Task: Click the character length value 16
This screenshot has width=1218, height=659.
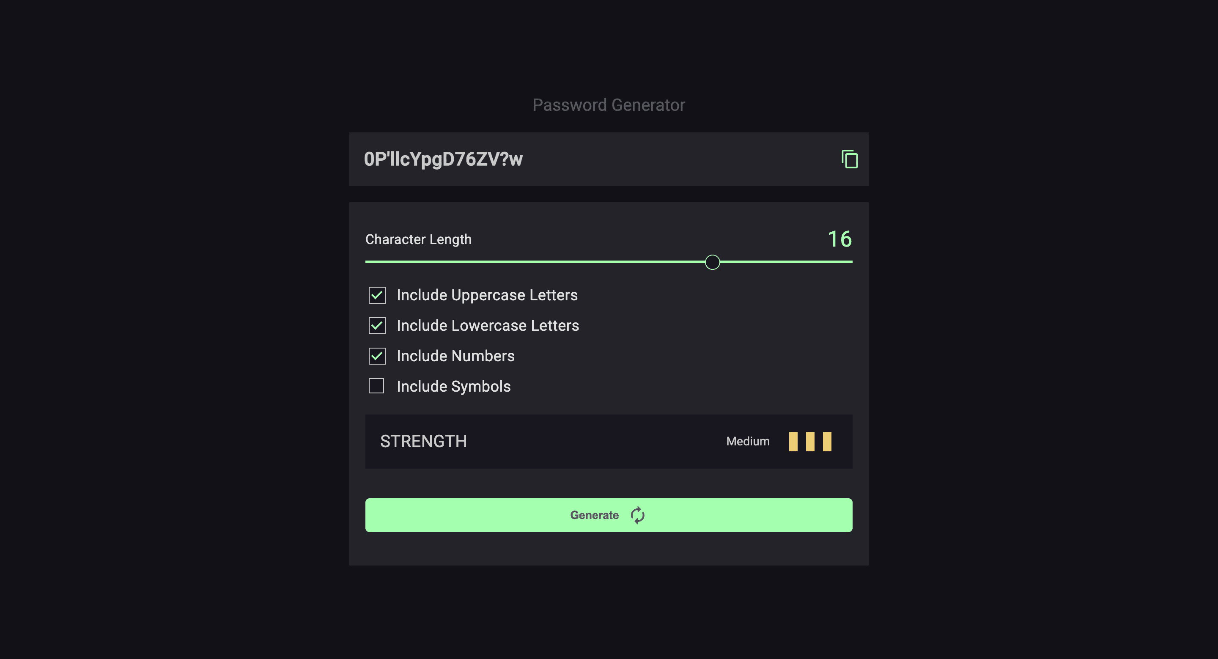Action: coord(839,239)
